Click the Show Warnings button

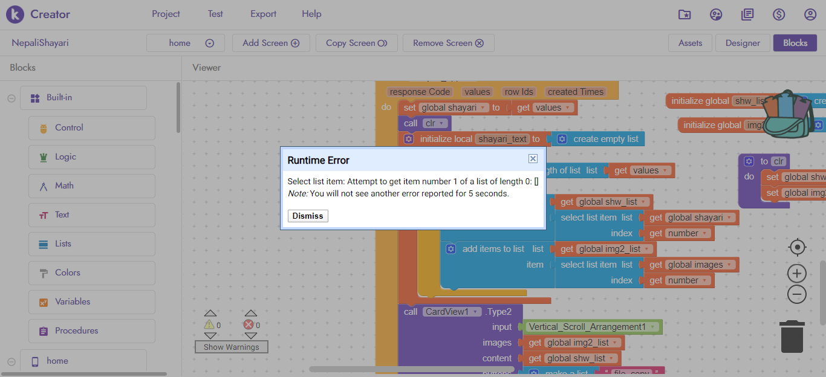231,347
